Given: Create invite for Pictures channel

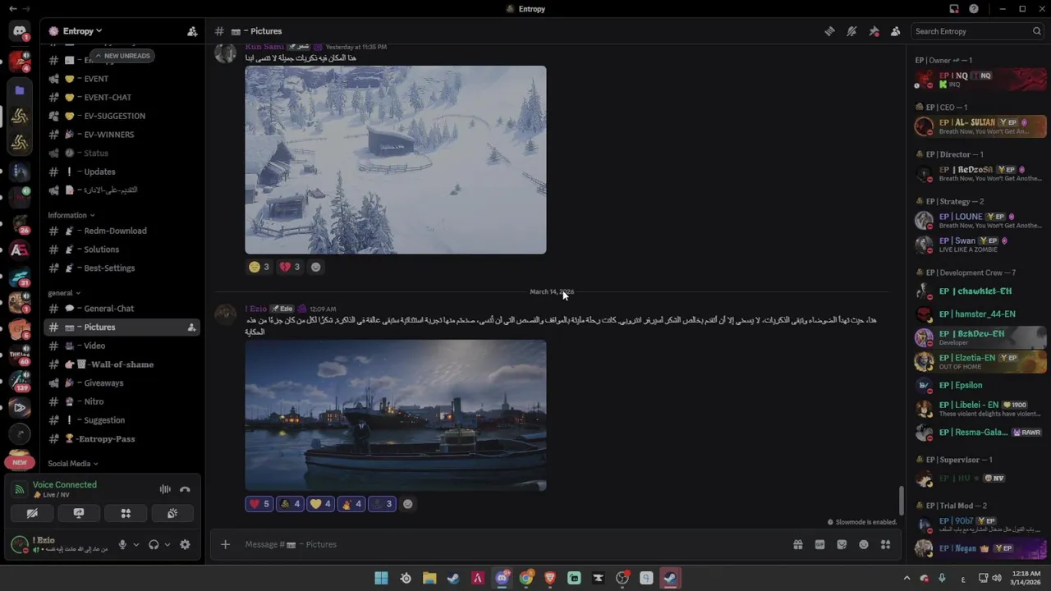Looking at the screenshot, I should [191, 328].
